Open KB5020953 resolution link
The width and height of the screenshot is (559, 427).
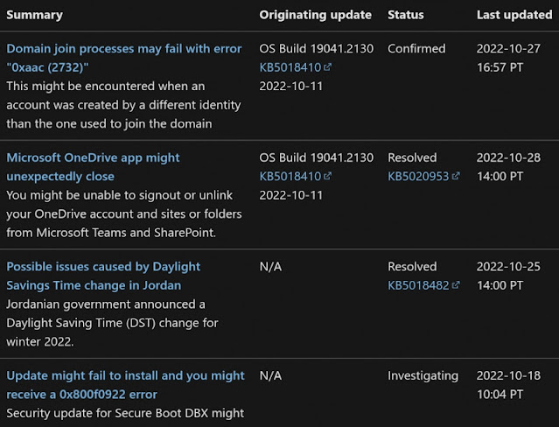(418, 176)
